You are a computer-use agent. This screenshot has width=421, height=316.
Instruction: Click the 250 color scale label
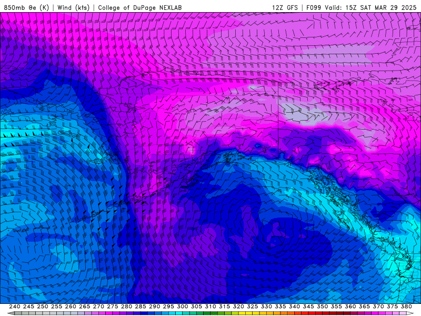coord(43,307)
